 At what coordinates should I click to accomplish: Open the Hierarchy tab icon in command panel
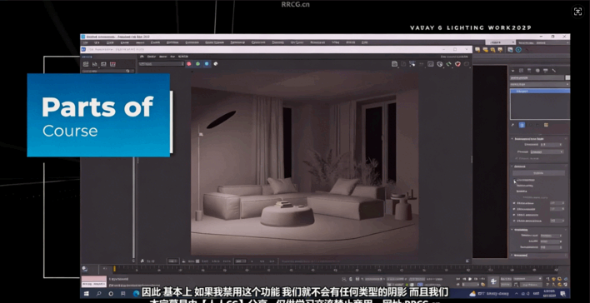pyautogui.click(x=529, y=70)
